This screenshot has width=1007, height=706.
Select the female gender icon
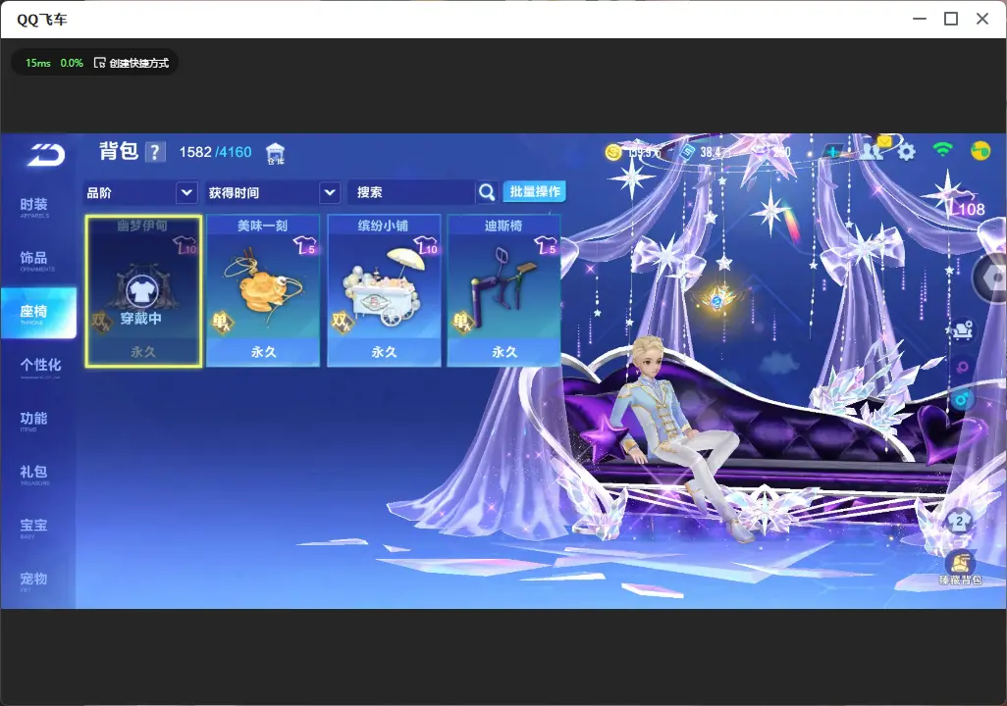(962, 369)
